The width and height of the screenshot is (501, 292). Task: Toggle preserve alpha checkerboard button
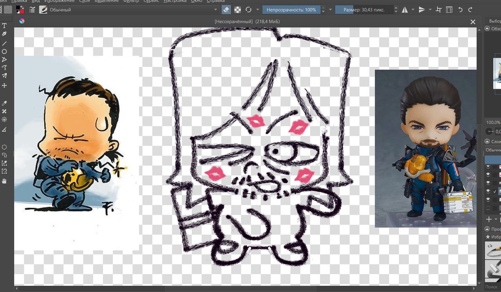(x=237, y=10)
